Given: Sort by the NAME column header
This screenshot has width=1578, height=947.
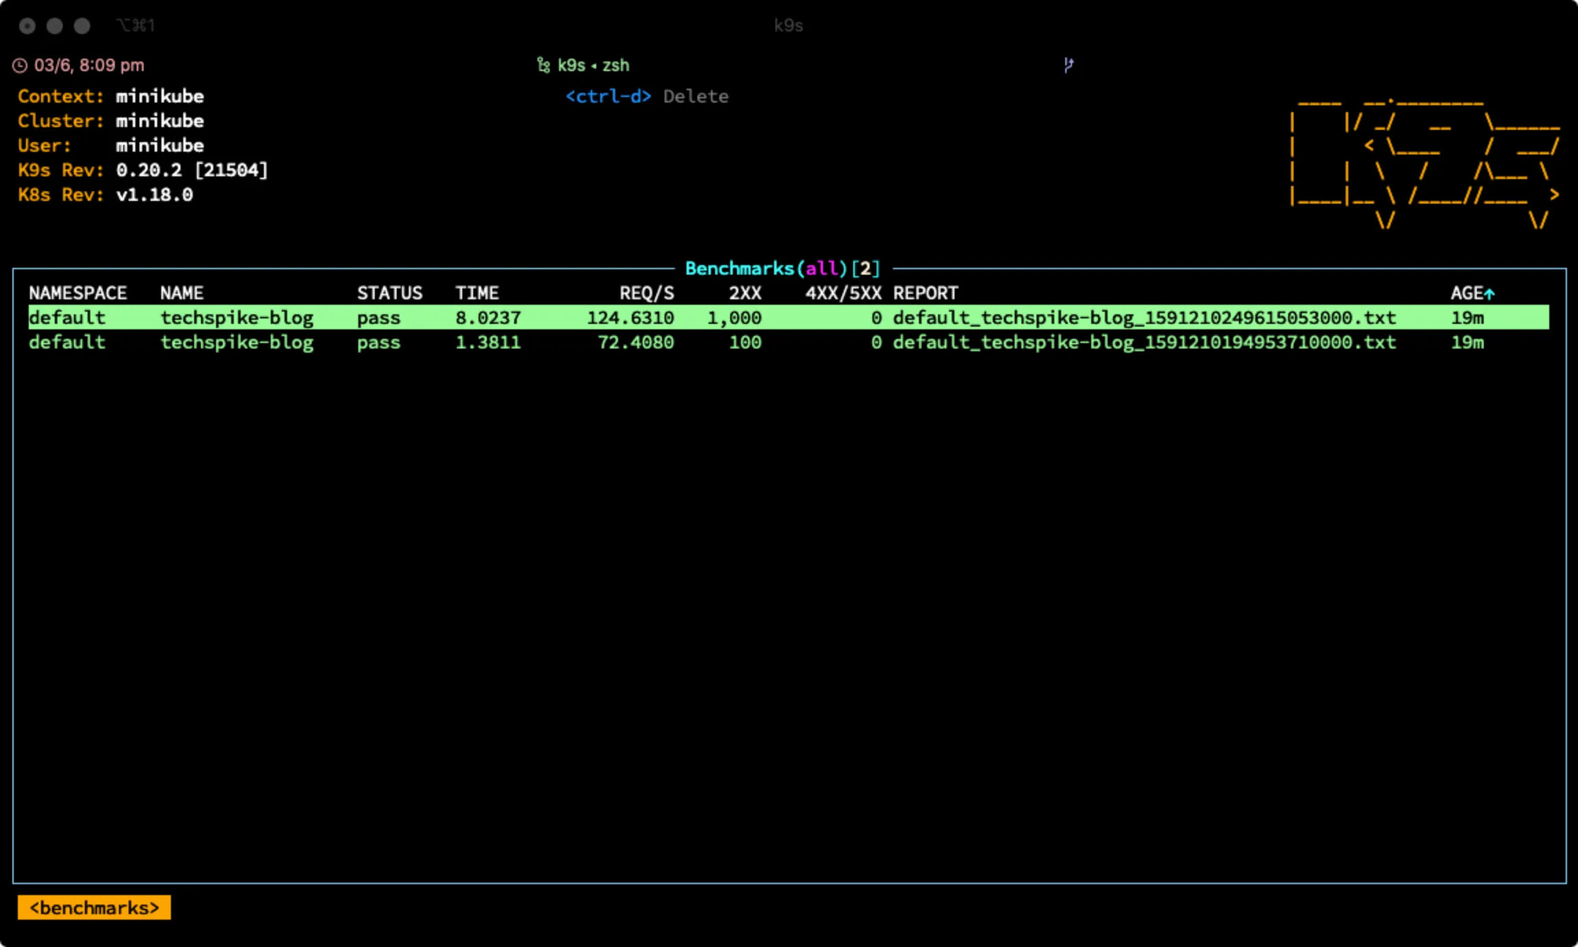Looking at the screenshot, I should point(182,293).
